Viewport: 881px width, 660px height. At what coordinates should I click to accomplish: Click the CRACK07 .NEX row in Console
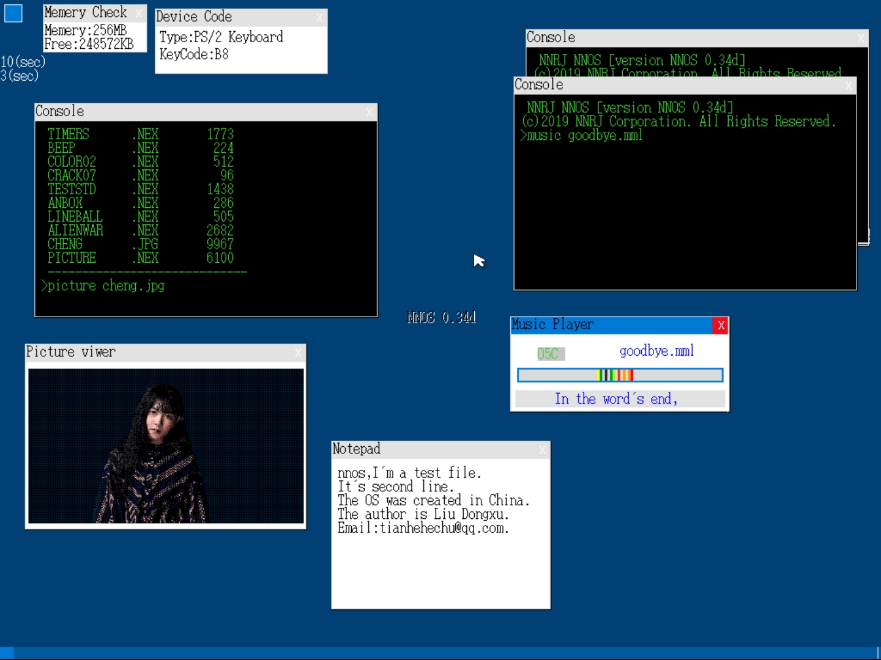point(141,175)
